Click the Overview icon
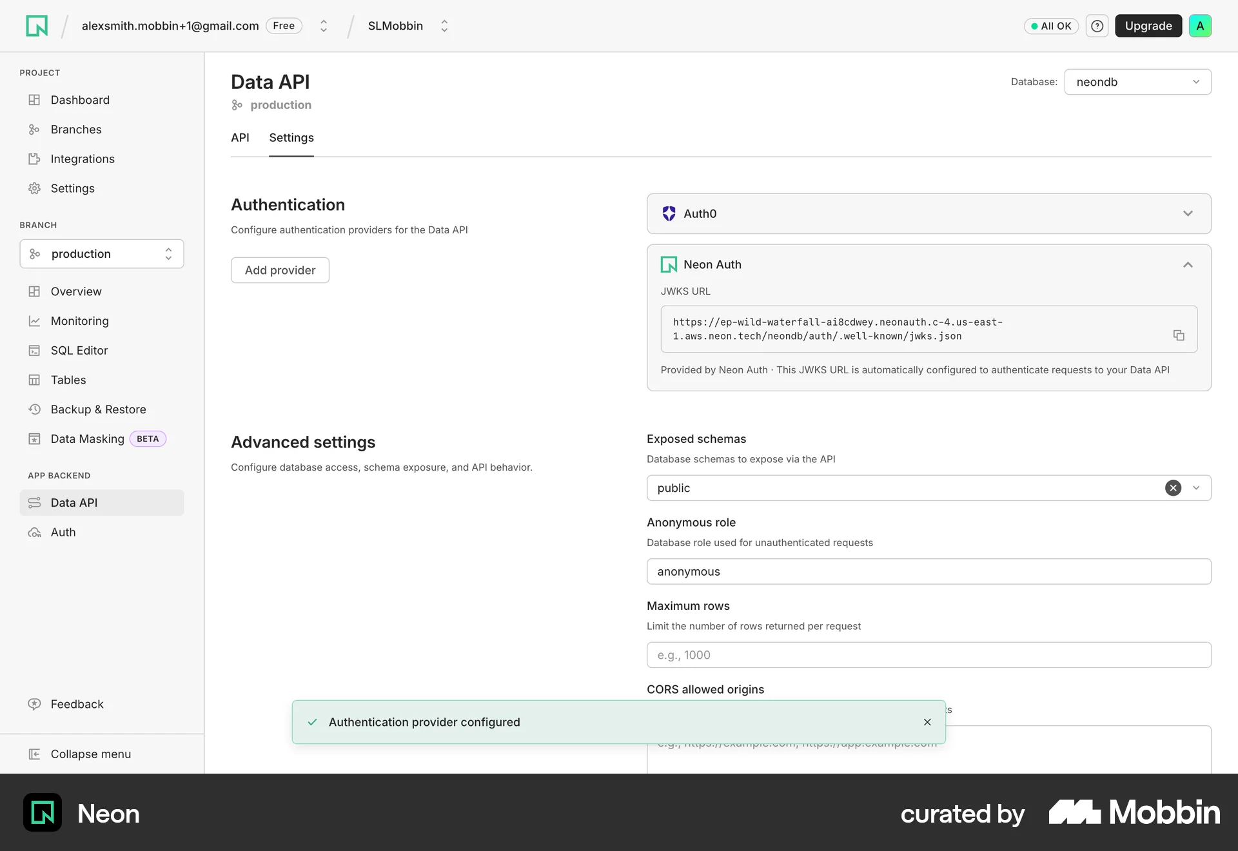The width and height of the screenshot is (1238, 851). (34, 291)
